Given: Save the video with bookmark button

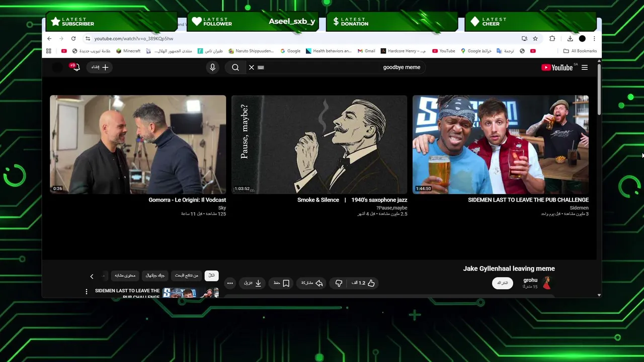Looking at the screenshot, I should click(x=281, y=283).
